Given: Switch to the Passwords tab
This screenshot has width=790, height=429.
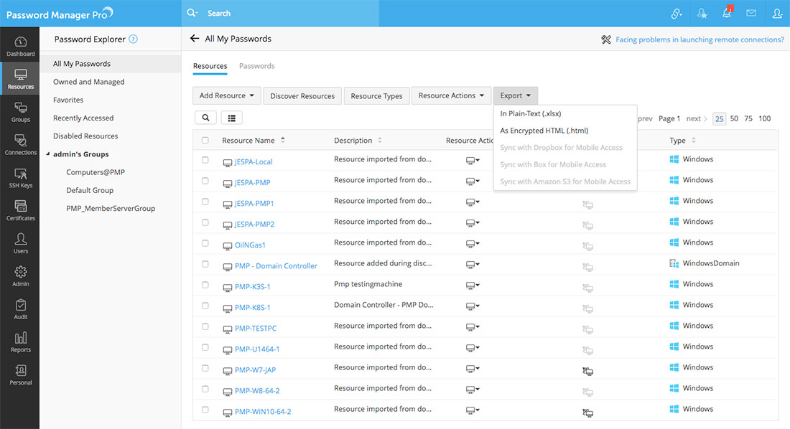Looking at the screenshot, I should (256, 66).
